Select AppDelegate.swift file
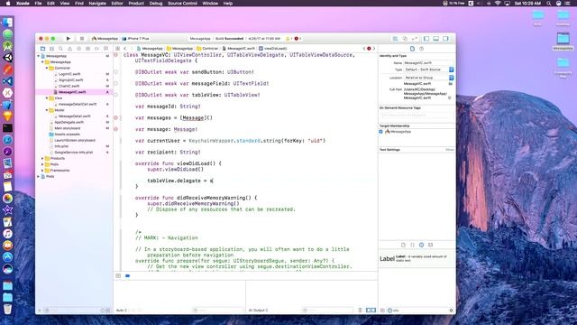 [69, 123]
